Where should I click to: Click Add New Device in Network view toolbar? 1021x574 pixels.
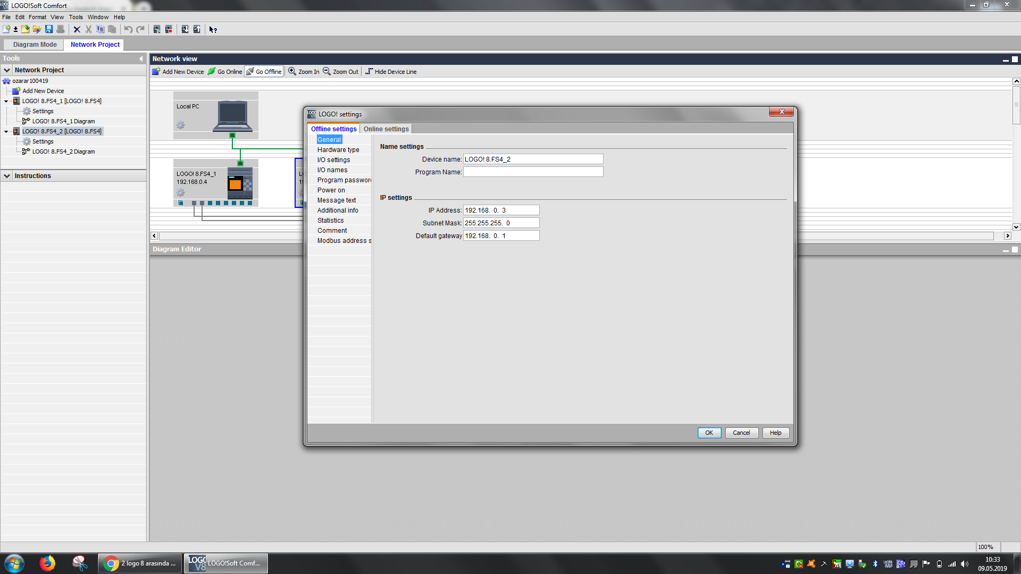178,72
